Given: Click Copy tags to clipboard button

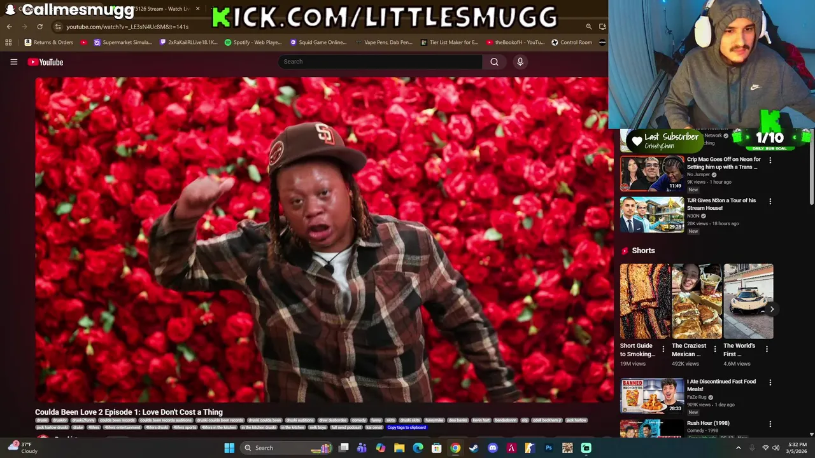Looking at the screenshot, I should (x=406, y=427).
